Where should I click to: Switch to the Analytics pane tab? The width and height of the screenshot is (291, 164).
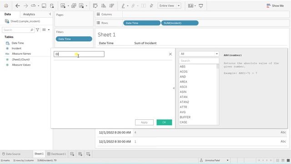click(x=29, y=14)
